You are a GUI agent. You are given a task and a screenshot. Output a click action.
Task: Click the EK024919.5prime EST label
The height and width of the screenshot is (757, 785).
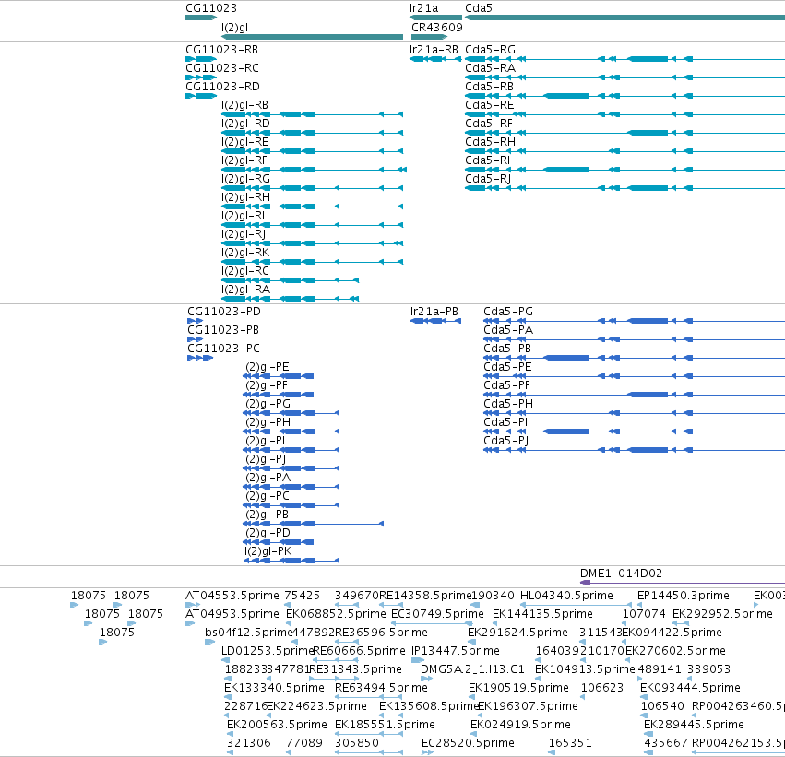[x=520, y=725]
